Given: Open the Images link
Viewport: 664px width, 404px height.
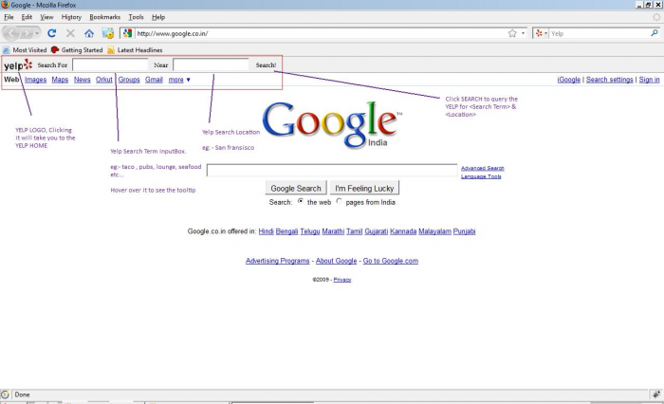Looking at the screenshot, I should click(x=36, y=80).
